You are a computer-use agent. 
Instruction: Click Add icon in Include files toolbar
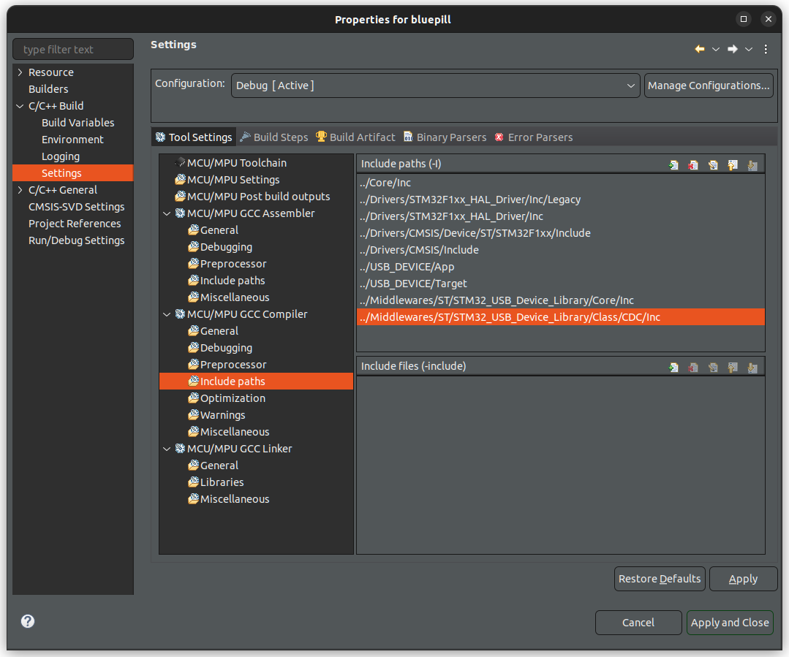tap(673, 368)
